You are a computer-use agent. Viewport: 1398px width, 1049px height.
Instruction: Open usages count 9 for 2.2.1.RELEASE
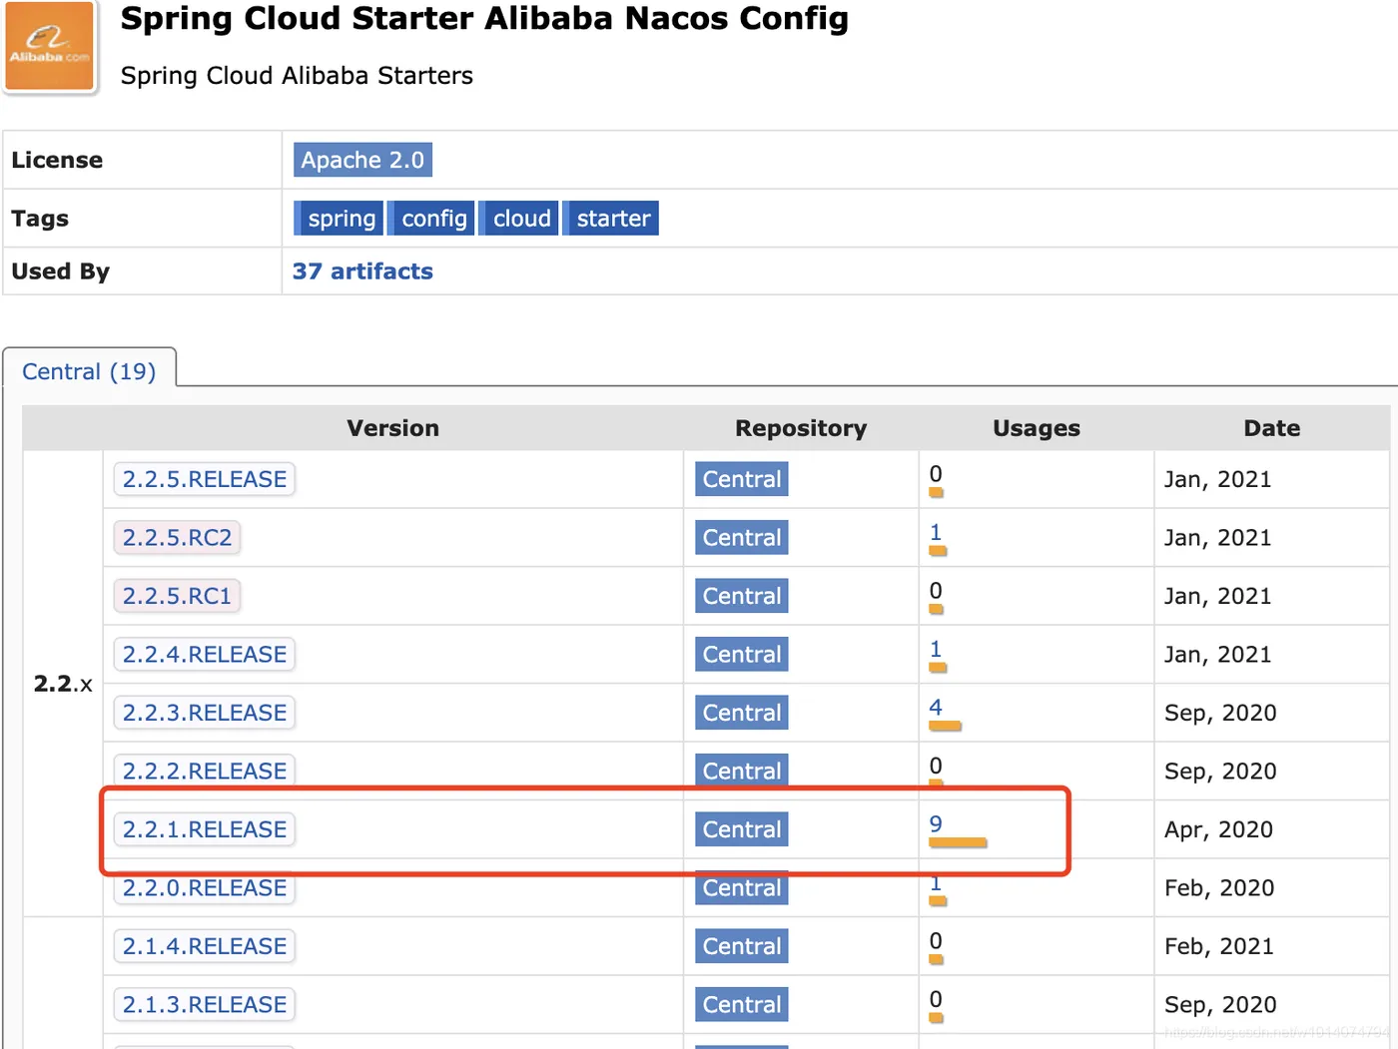[x=936, y=823]
